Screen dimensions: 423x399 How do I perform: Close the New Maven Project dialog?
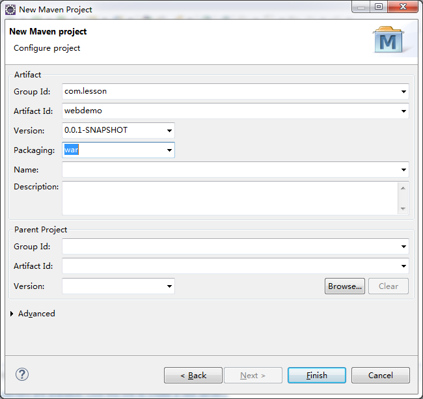403,7
